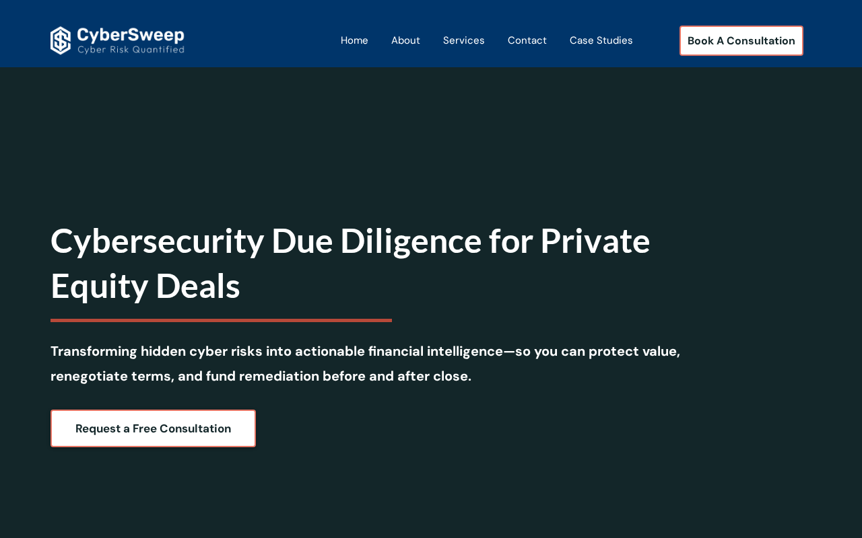
Task: Click the CyberSweep wordmark in the header
Action: point(130,35)
